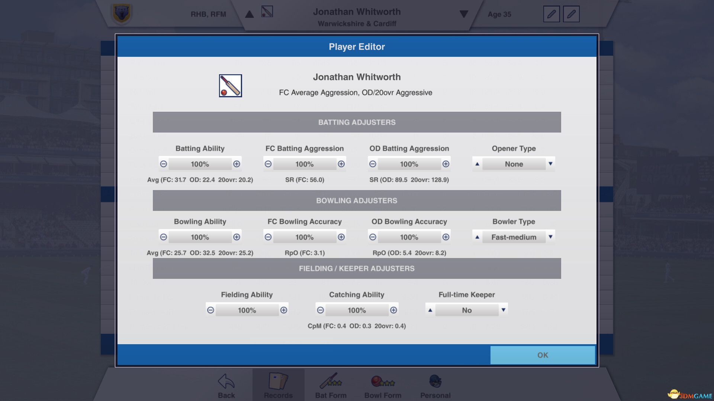
Task: Open the Bowler Type Fast-medium dropdown
Action: 550,237
